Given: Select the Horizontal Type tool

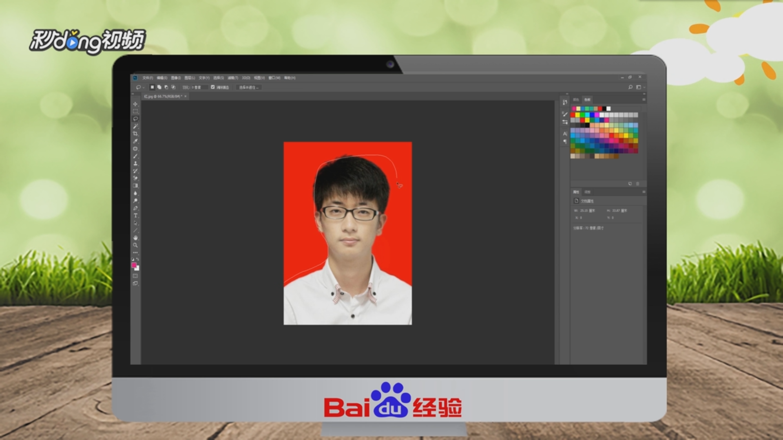Looking at the screenshot, I should pos(135,216).
